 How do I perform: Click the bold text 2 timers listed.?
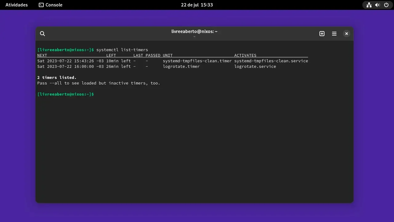[x=57, y=78]
